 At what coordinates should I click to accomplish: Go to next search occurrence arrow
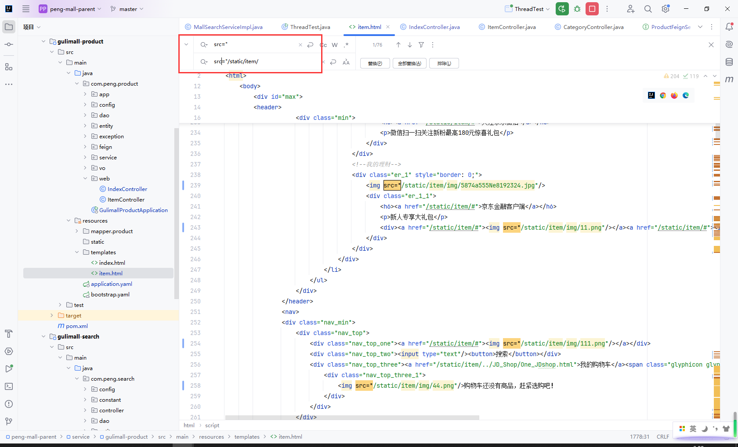(x=410, y=45)
